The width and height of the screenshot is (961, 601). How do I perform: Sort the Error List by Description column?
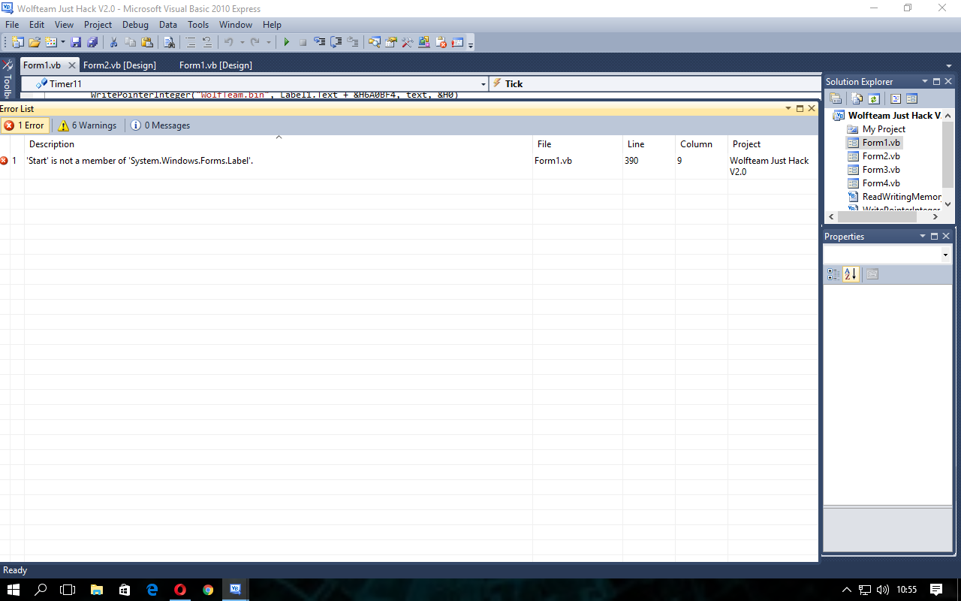[279, 144]
